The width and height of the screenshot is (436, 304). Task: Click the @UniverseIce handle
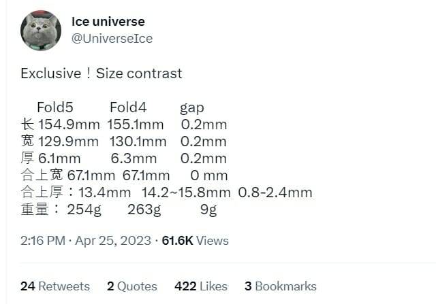click(x=112, y=39)
